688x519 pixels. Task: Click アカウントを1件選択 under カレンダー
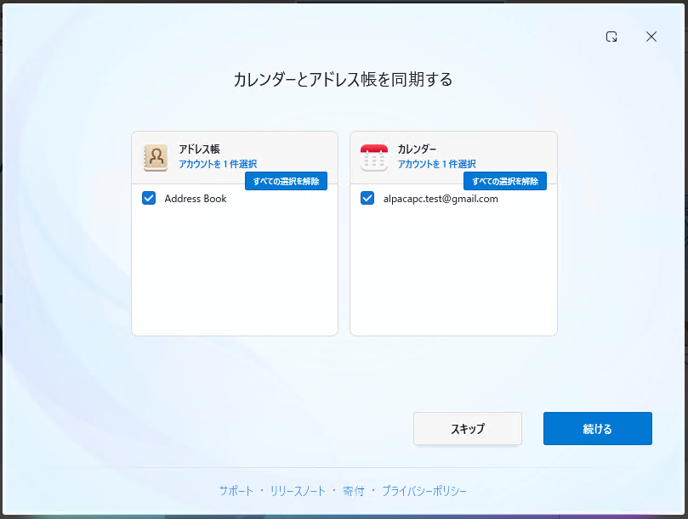(x=436, y=164)
